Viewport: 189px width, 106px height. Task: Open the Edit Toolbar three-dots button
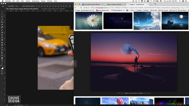coord(2,63)
